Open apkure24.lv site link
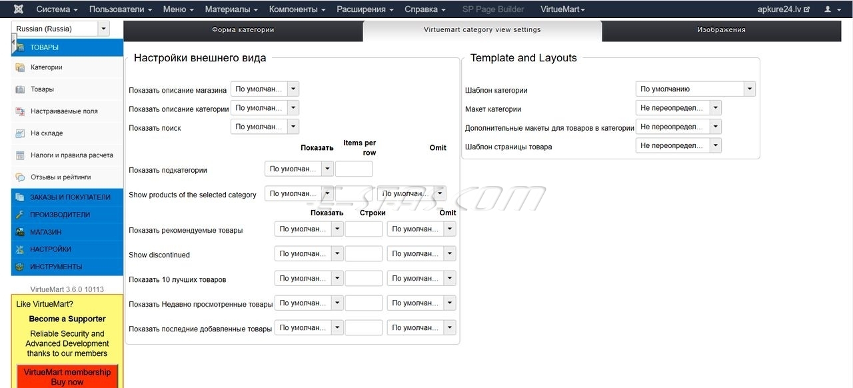This screenshot has width=853, height=388. click(784, 9)
